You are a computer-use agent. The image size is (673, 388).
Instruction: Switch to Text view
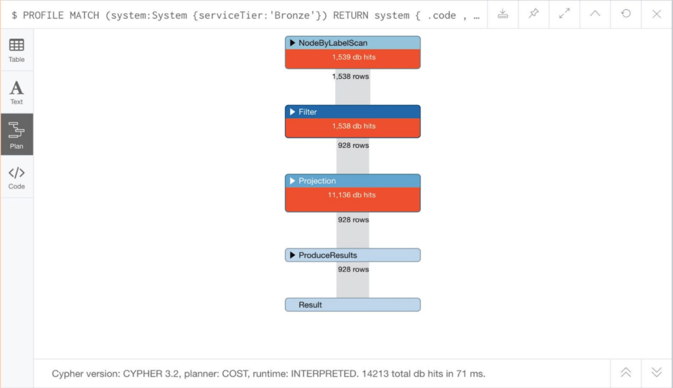[x=17, y=93]
